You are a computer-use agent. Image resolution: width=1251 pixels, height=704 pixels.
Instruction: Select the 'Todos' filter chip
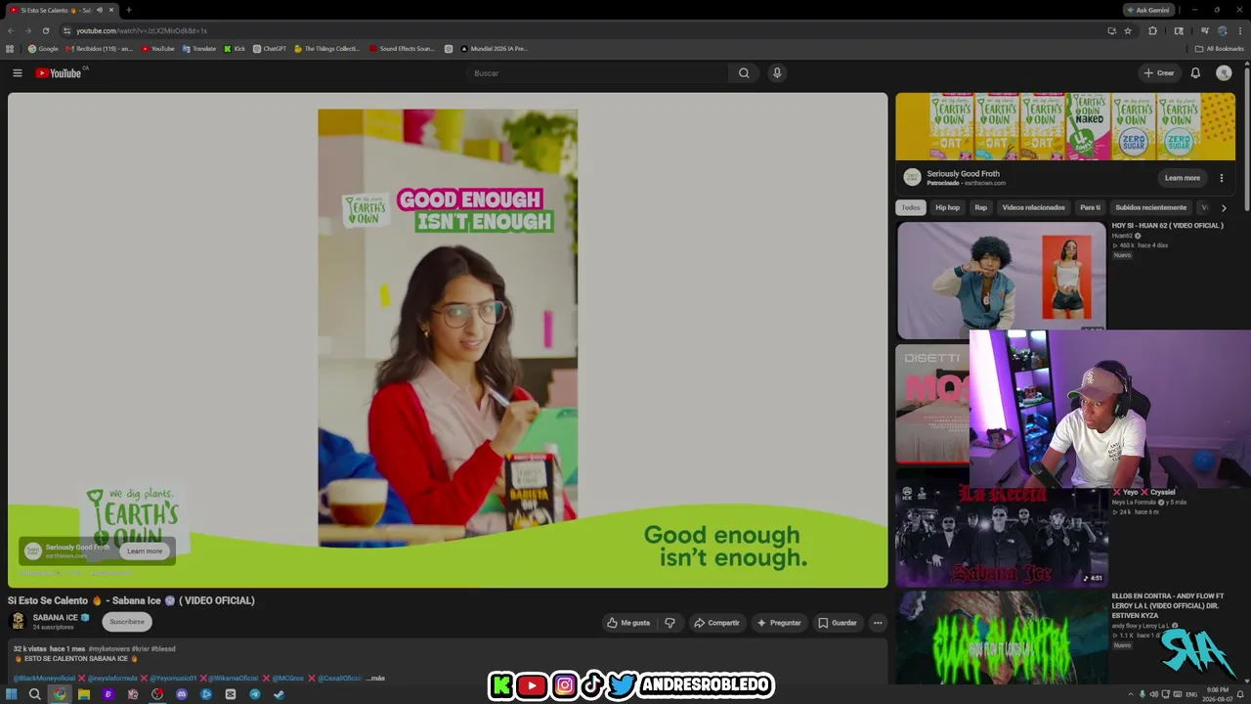coord(911,207)
